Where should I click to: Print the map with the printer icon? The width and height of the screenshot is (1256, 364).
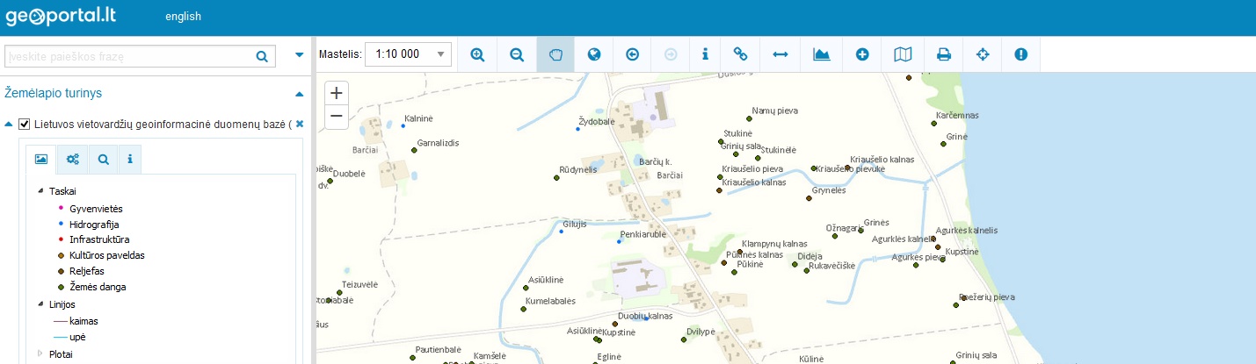944,54
